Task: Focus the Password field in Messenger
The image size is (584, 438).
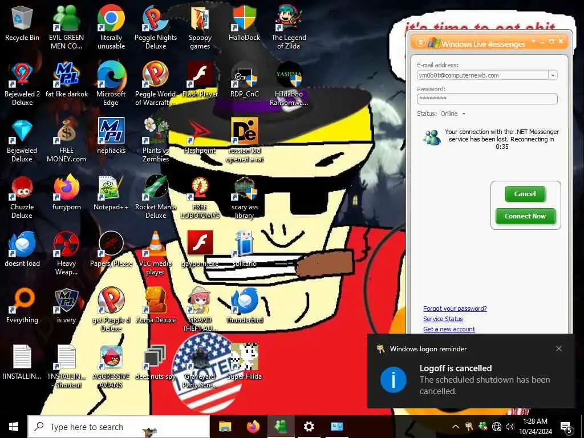Action: coord(487,99)
